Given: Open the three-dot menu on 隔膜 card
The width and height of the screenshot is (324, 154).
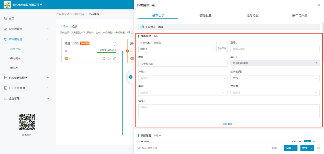Looking at the screenshot, I should click(x=115, y=44).
